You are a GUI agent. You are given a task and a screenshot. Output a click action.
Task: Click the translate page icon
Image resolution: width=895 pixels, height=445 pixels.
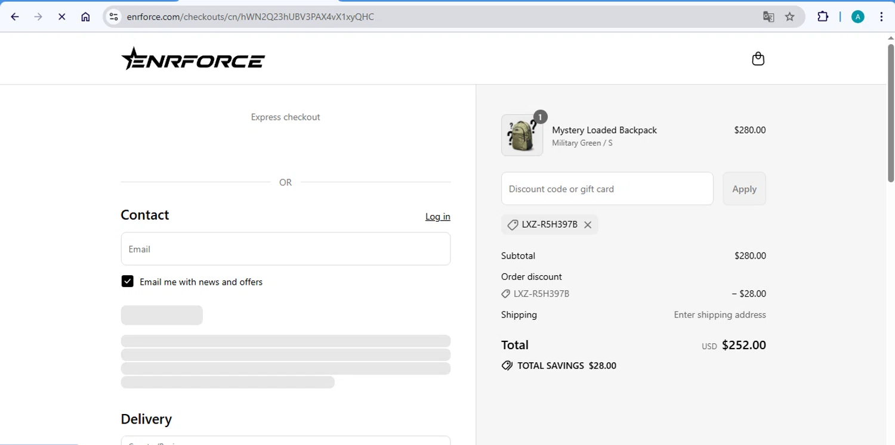click(769, 17)
